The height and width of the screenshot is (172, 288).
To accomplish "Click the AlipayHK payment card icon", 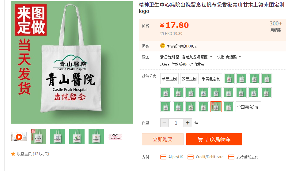I will (x=163, y=157).
